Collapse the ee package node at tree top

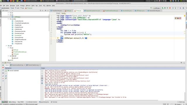(8, 13)
